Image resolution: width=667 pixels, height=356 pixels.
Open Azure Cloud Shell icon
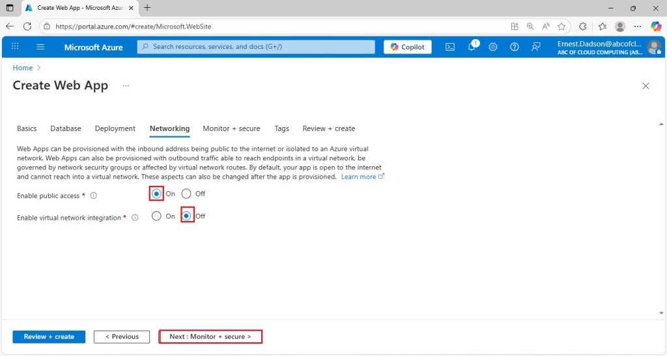click(450, 47)
